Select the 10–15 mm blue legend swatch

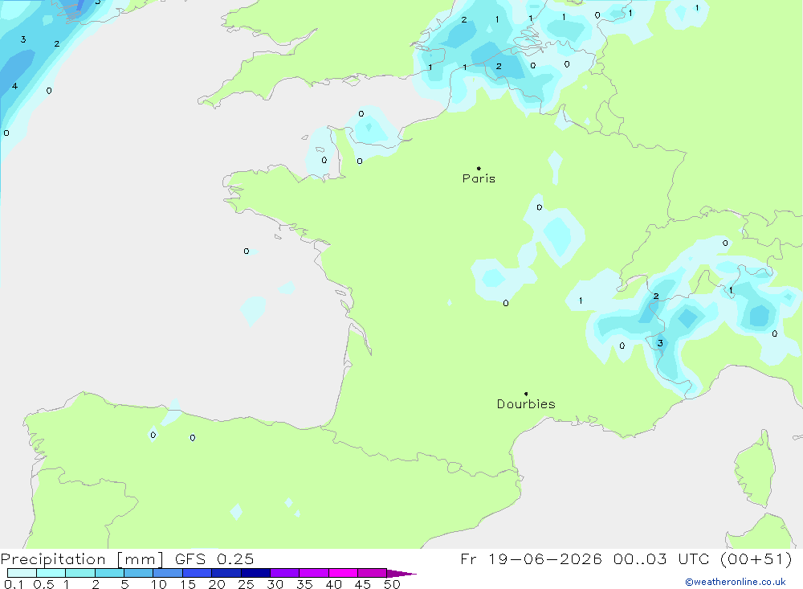[168, 573]
